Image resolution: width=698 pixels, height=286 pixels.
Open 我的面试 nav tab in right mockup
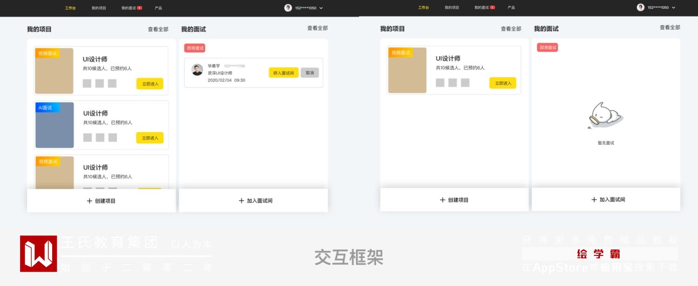(482, 8)
